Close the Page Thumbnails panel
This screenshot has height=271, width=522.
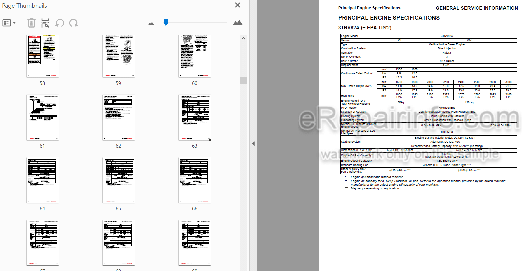[x=238, y=5]
